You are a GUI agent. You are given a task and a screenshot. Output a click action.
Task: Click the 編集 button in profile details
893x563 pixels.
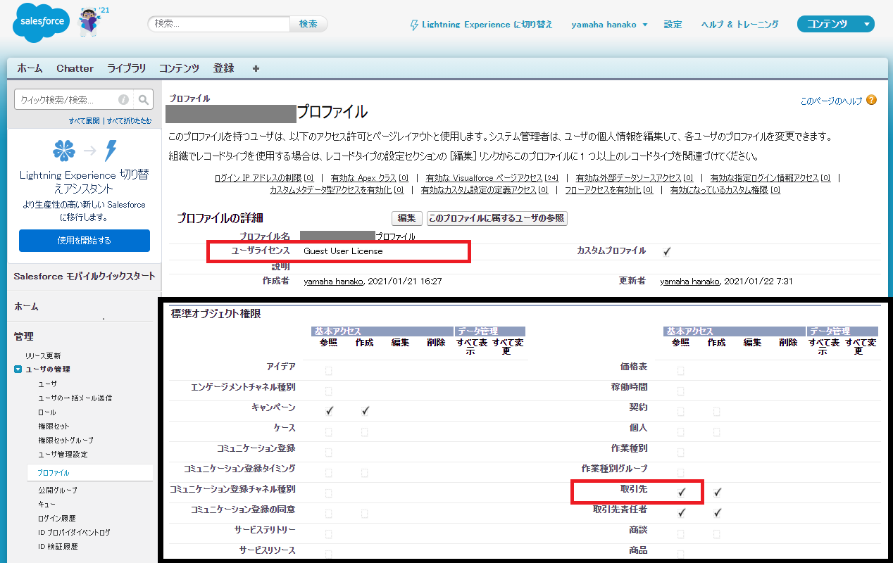tap(406, 218)
